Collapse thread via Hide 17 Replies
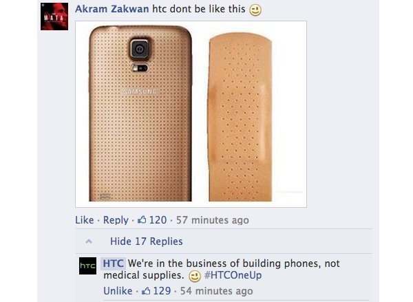The width and height of the screenshot is (413, 302). [x=146, y=241]
